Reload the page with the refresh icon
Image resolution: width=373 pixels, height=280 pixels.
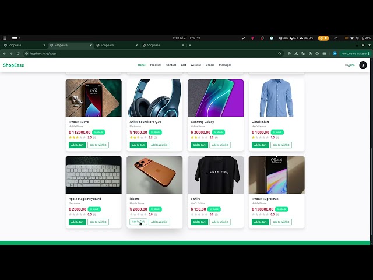18,54
